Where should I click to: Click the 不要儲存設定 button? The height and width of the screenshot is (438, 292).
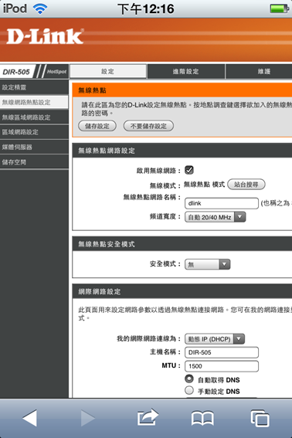[x=148, y=126]
